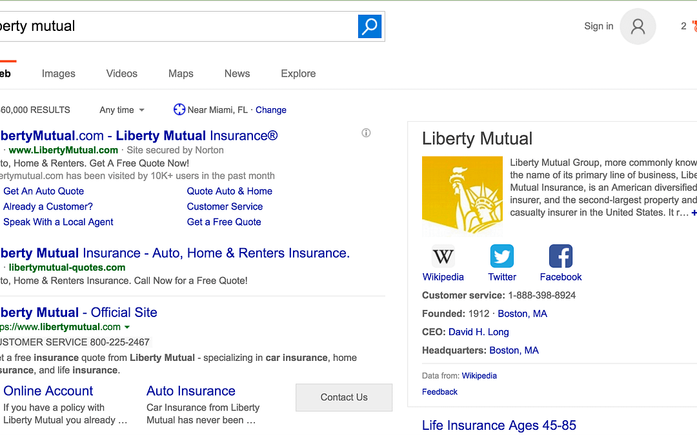Open Get An Auto Quote link
This screenshot has width=697, height=435.
(x=44, y=191)
